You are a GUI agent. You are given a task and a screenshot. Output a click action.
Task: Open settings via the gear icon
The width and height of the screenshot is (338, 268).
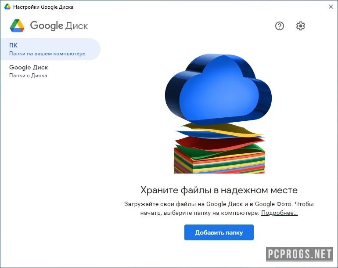coord(301,26)
